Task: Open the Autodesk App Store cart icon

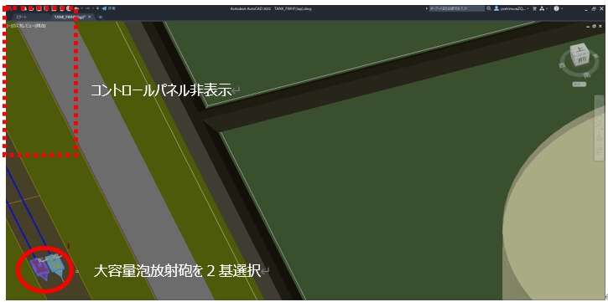Action: 534,8
